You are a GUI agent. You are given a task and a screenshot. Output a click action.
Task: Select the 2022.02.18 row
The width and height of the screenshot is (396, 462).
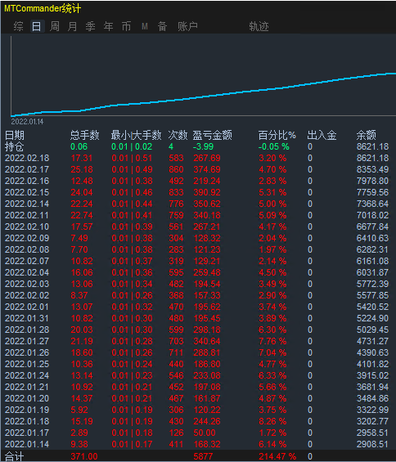coord(196,158)
